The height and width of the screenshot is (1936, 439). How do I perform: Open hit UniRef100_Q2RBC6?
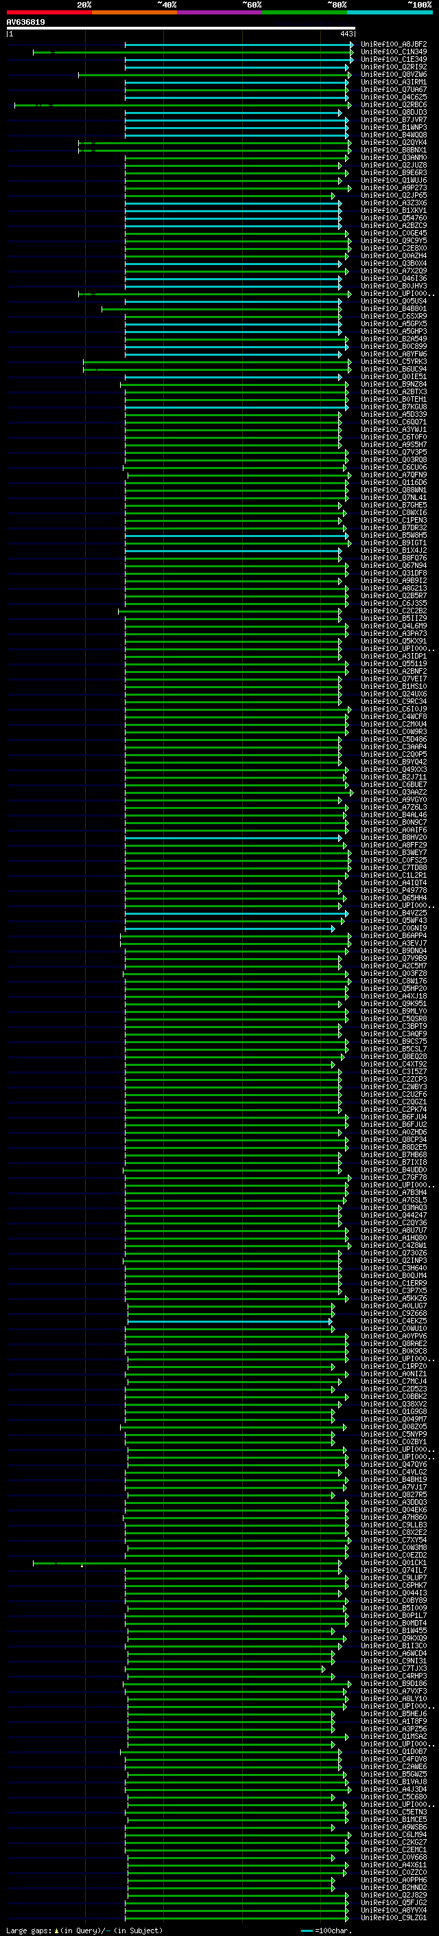pos(393,104)
